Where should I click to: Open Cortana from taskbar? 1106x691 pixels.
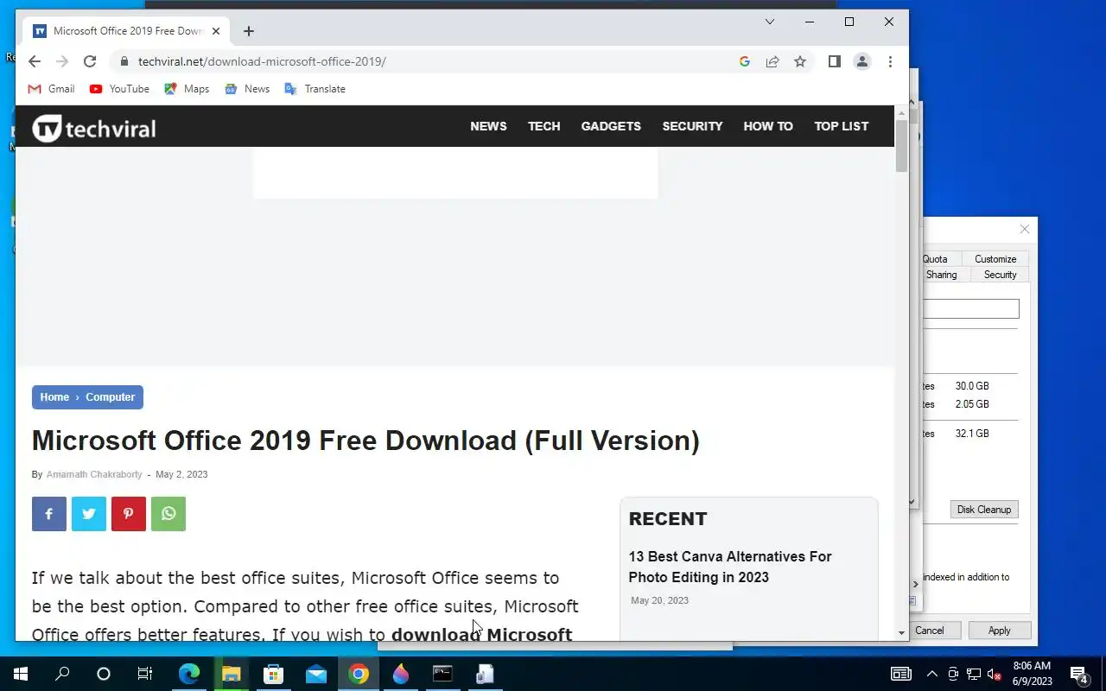coord(104,674)
